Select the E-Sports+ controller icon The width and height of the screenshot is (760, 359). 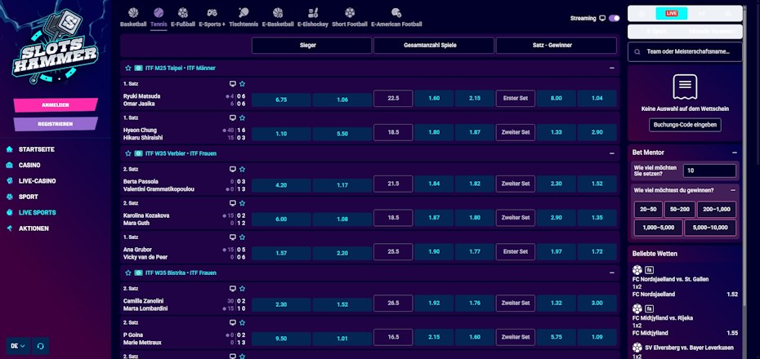pos(212,12)
